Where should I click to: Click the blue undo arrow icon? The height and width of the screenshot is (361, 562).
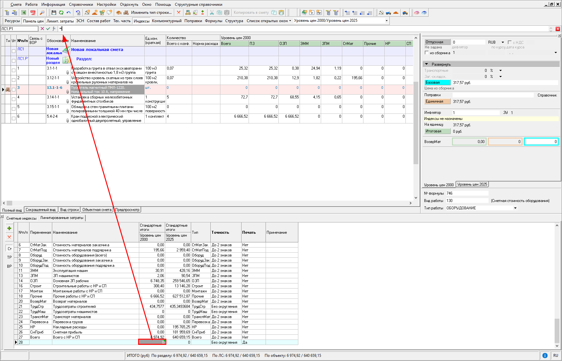click(x=69, y=13)
